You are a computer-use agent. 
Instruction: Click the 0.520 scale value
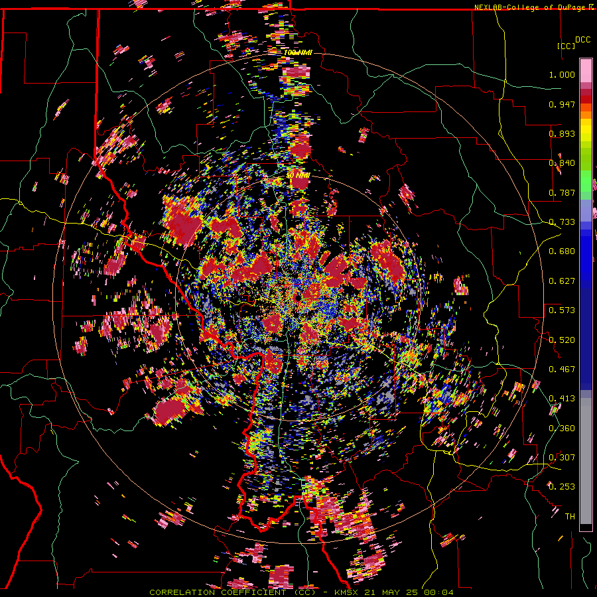click(x=562, y=340)
